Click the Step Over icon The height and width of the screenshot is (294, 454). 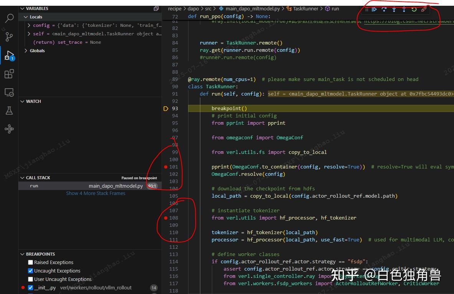(384, 10)
